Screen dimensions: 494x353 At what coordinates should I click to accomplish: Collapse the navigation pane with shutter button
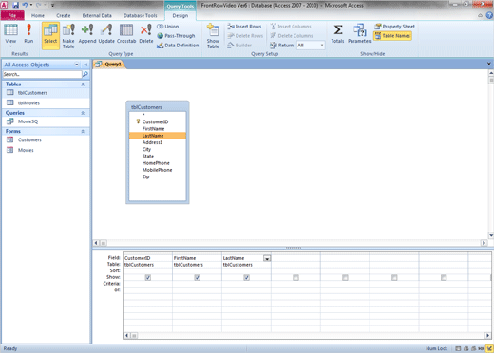(x=85, y=65)
